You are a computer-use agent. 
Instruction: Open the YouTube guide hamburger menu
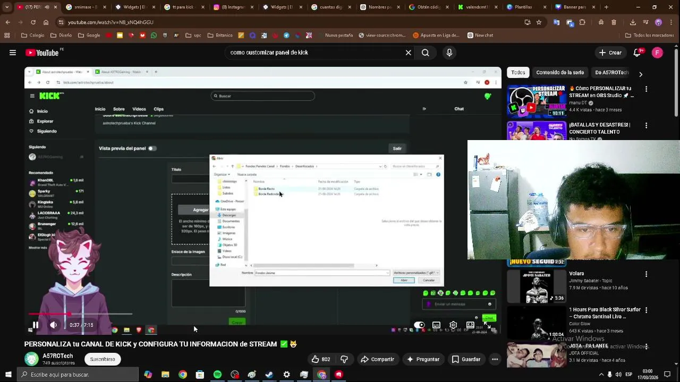[12, 53]
